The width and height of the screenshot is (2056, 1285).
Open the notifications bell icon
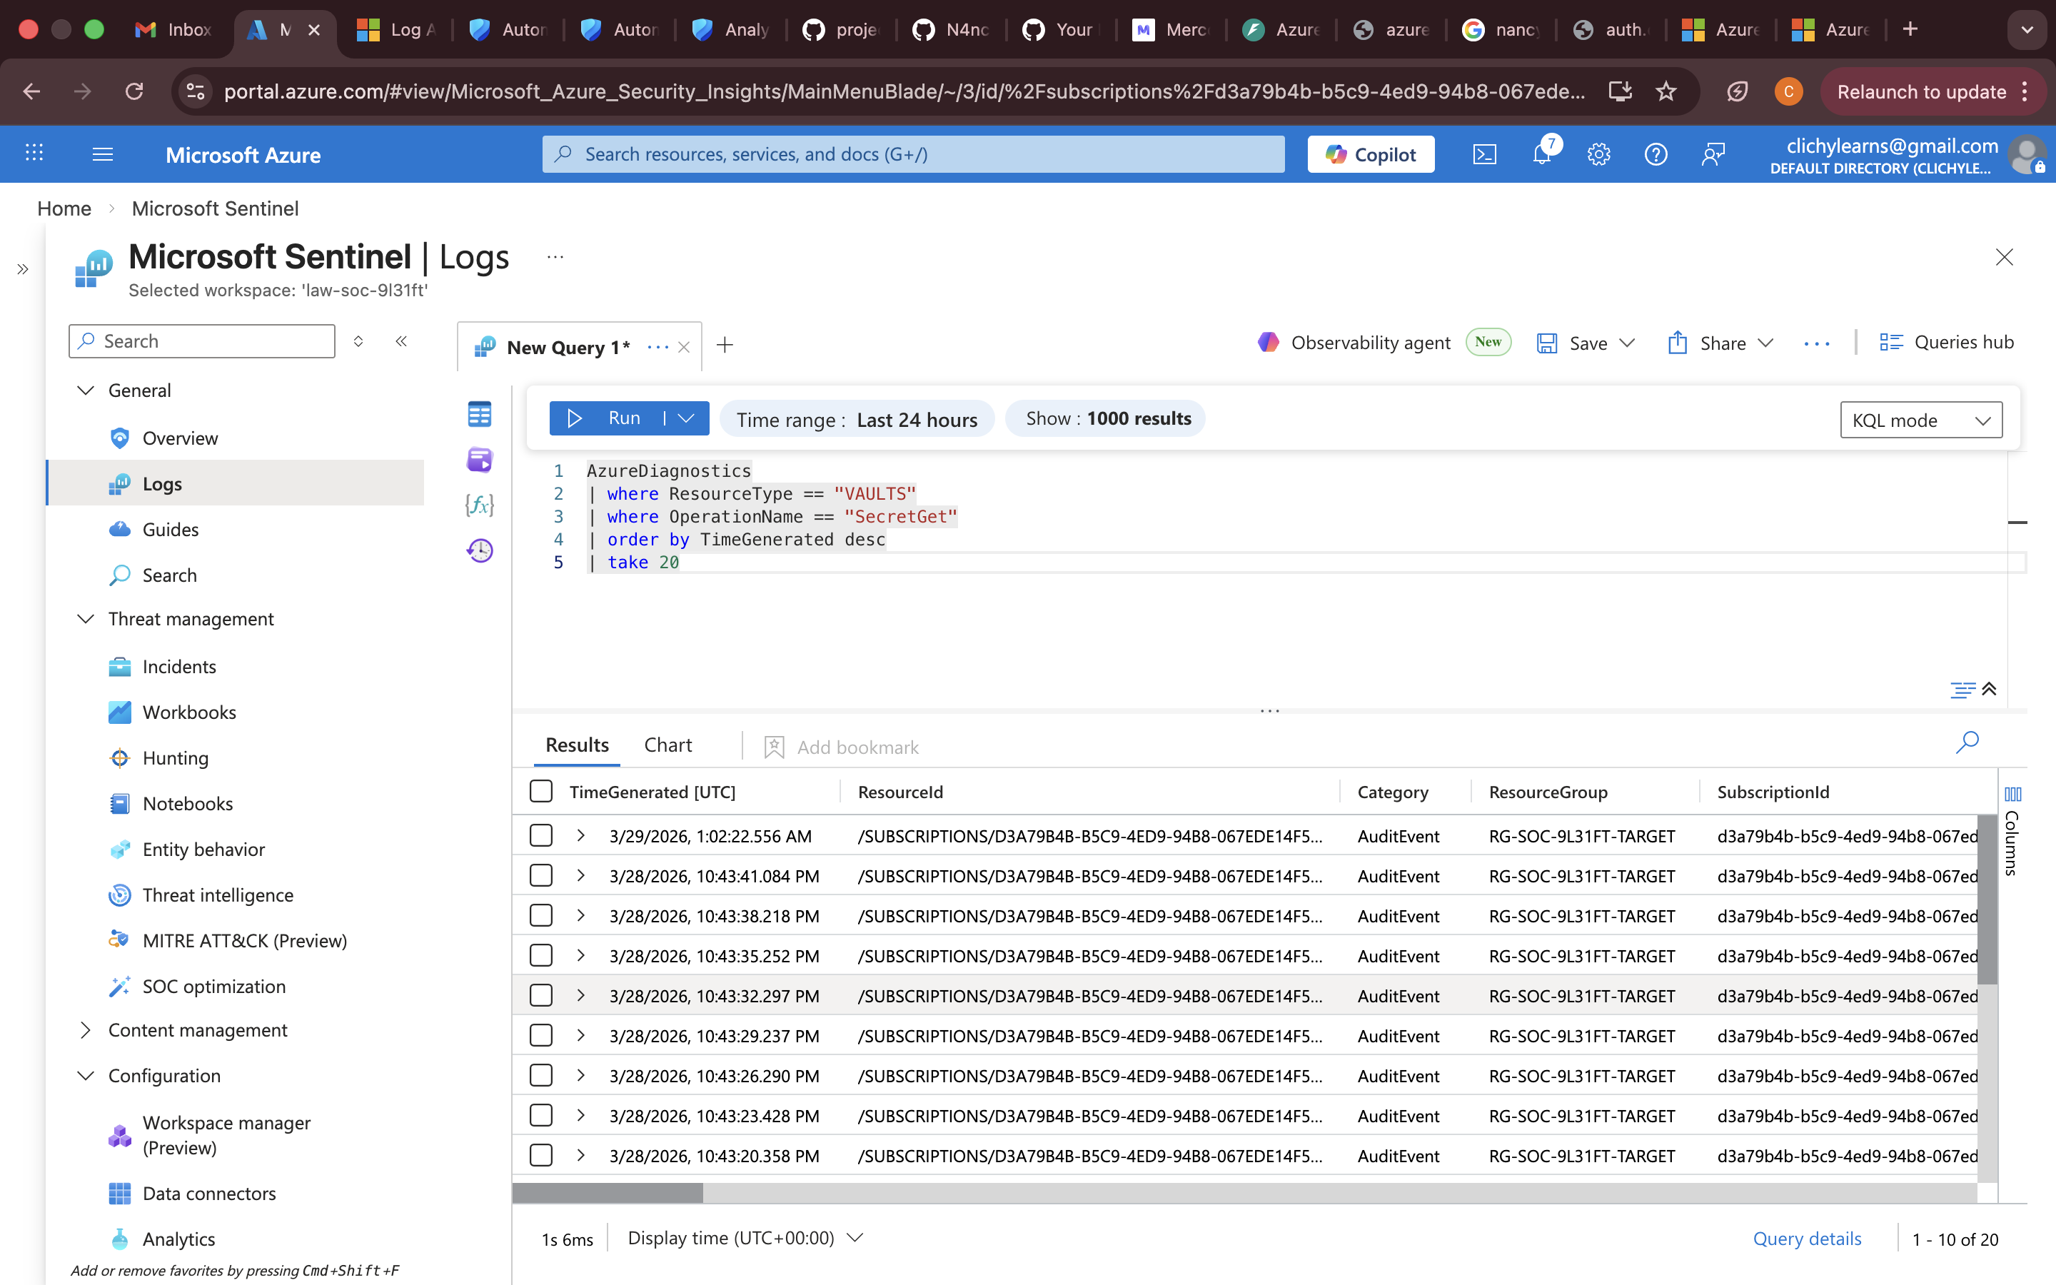(1541, 153)
